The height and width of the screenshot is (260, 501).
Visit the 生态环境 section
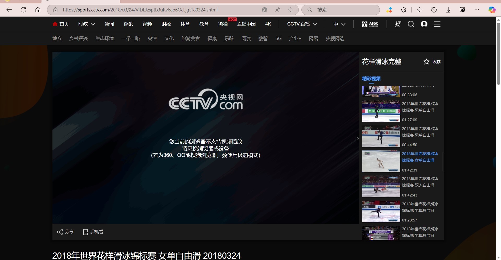[x=105, y=39]
